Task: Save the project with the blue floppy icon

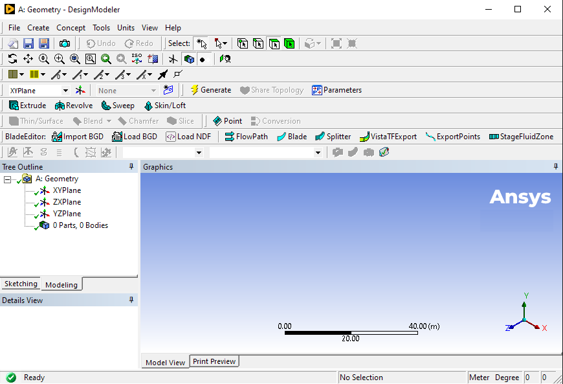Action: (28, 43)
